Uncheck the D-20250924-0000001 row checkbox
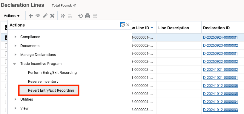 (6, 38)
